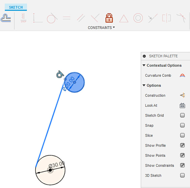The height and width of the screenshot is (188, 190).
Task: Open the CONSTRAINTS dropdown menu
Action: pos(101,28)
